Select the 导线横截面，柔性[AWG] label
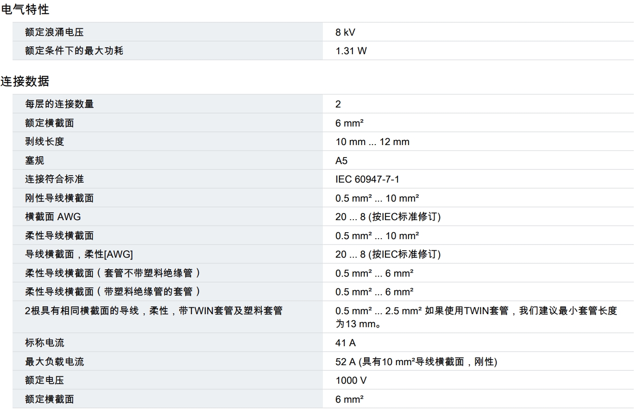The height and width of the screenshot is (412, 637). click(79, 254)
